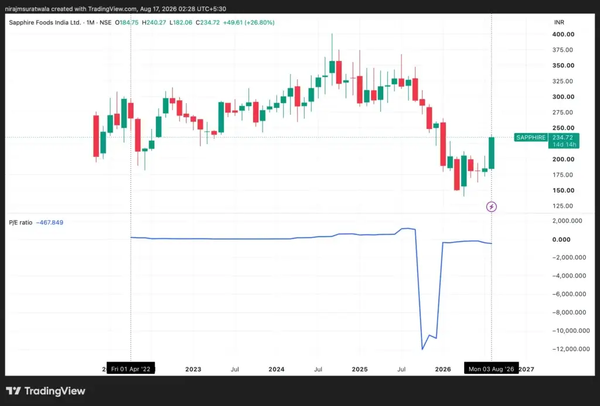Click the 2023 label on time axis

pyautogui.click(x=193, y=369)
